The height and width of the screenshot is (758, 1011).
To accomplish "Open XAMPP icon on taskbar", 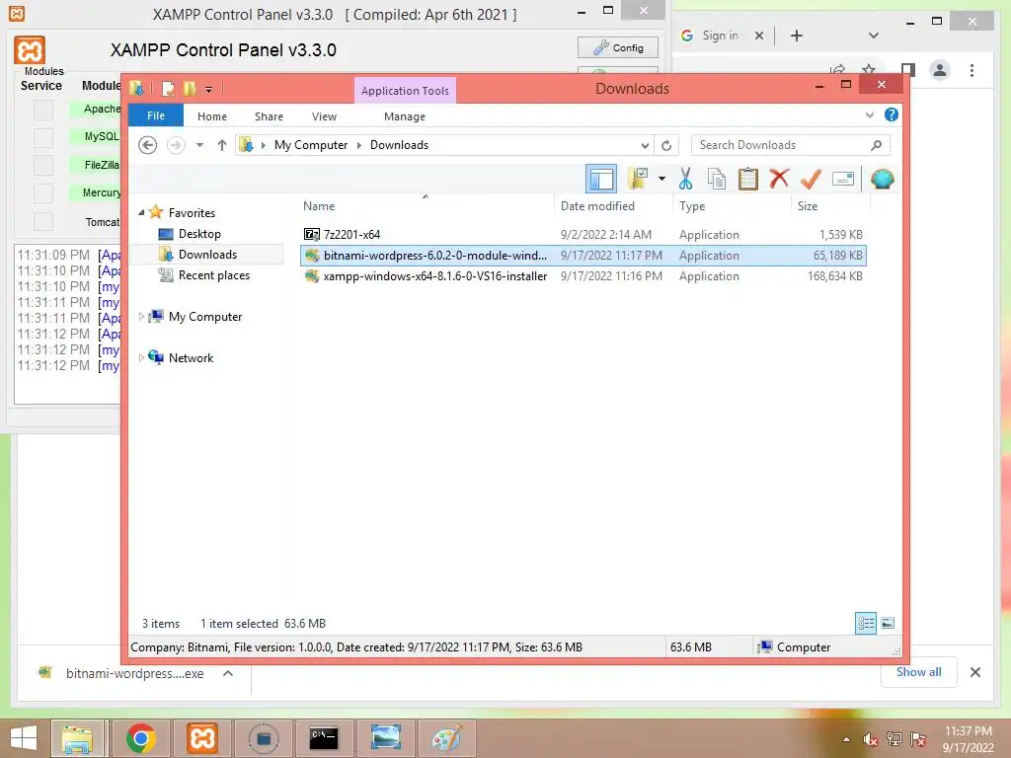I will pos(201,738).
